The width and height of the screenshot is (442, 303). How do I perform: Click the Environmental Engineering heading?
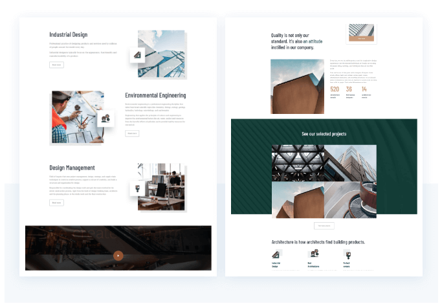(x=155, y=95)
